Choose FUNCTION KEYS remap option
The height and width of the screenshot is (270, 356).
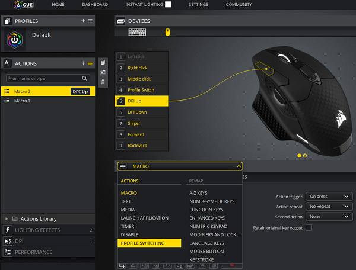point(206,210)
